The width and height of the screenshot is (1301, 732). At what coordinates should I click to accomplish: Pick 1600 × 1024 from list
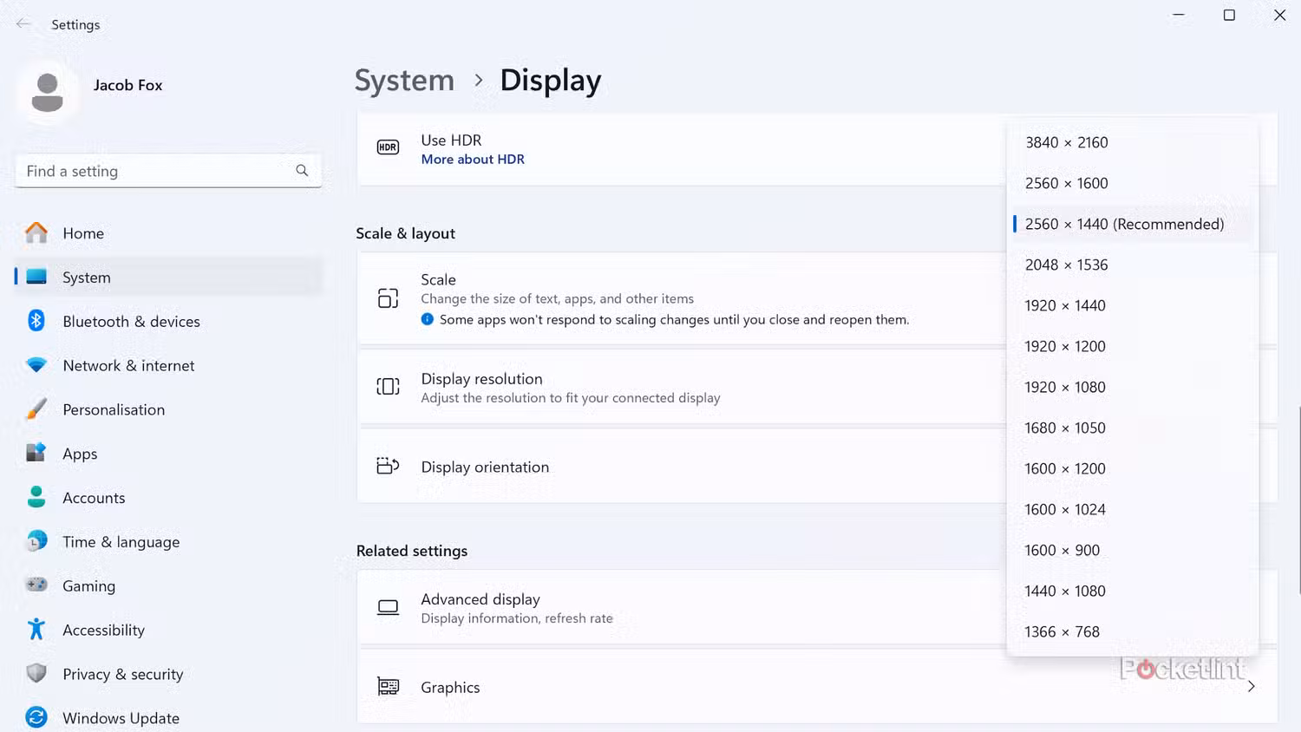pyautogui.click(x=1132, y=509)
